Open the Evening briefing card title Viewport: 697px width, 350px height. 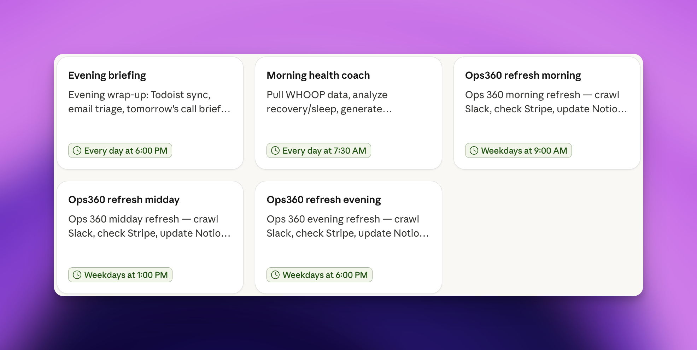107,76
